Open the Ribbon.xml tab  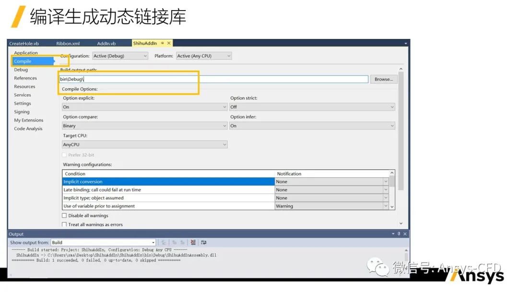[x=68, y=43]
